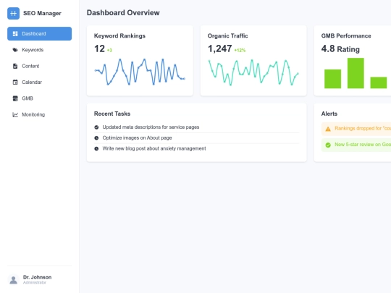
Task: Click the Keyword Rankings value 12
Action: coord(99,48)
